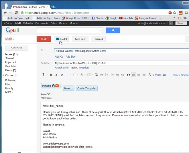Expand the More labels list in sidebar
189x153 pixels.
pyautogui.click(x=9, y=92)
